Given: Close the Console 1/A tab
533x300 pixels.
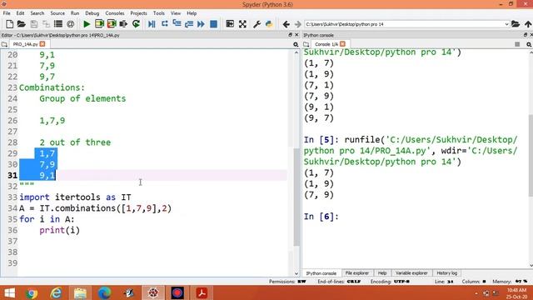Looking at the screenshot, I should coord(342,44).
